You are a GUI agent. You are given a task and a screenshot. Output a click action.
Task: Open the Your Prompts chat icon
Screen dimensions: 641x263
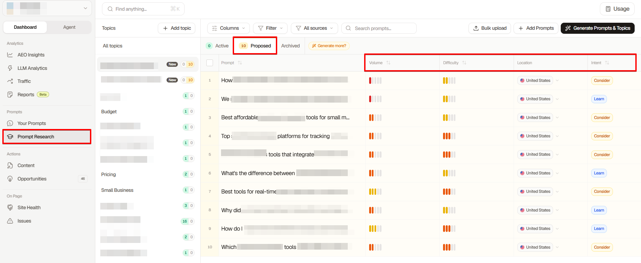(10, 123)
